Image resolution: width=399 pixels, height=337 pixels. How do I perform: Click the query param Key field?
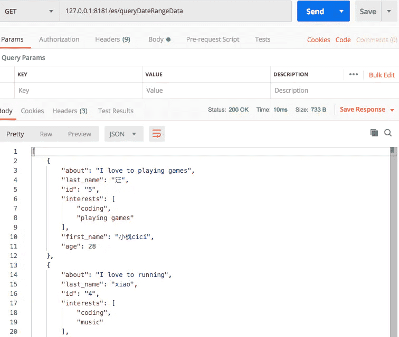79,91
